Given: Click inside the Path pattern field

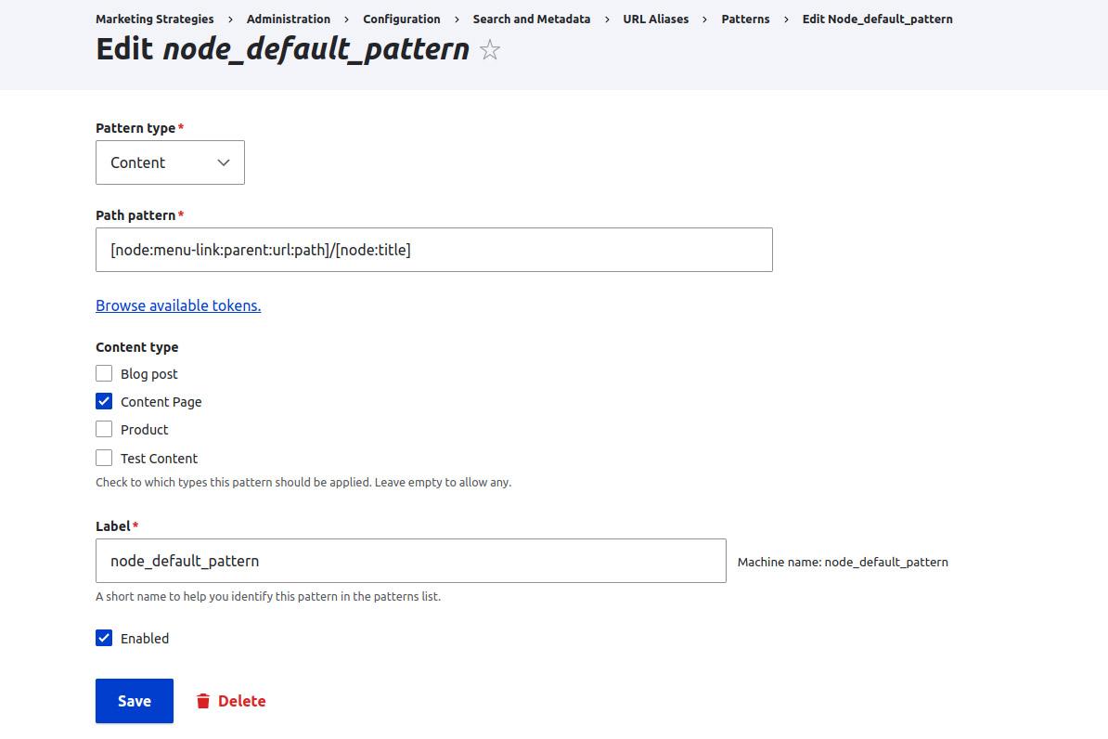Looking at the screenshot, I should [433, 250].
